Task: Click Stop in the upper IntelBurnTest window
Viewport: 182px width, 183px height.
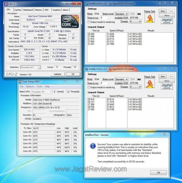Action: pos(171,11)
